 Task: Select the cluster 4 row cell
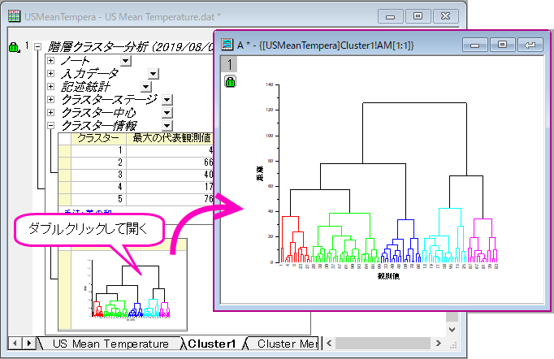pos(98,187)
